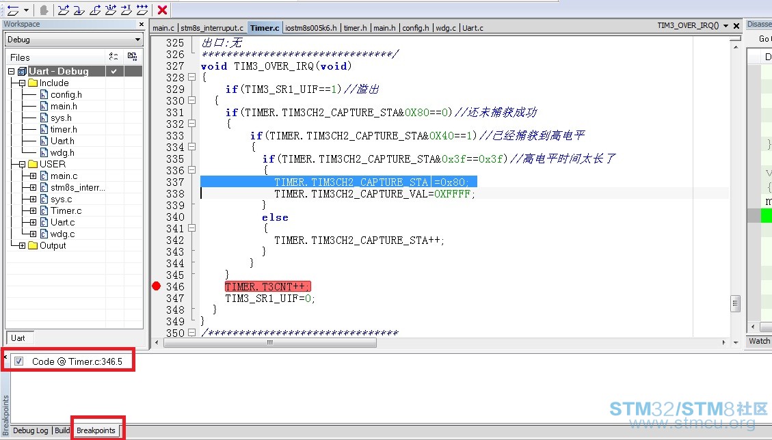Expand the Timer.c node in Workspace tree
Viewport: 772px width, 440px height.
coord(33,210)
